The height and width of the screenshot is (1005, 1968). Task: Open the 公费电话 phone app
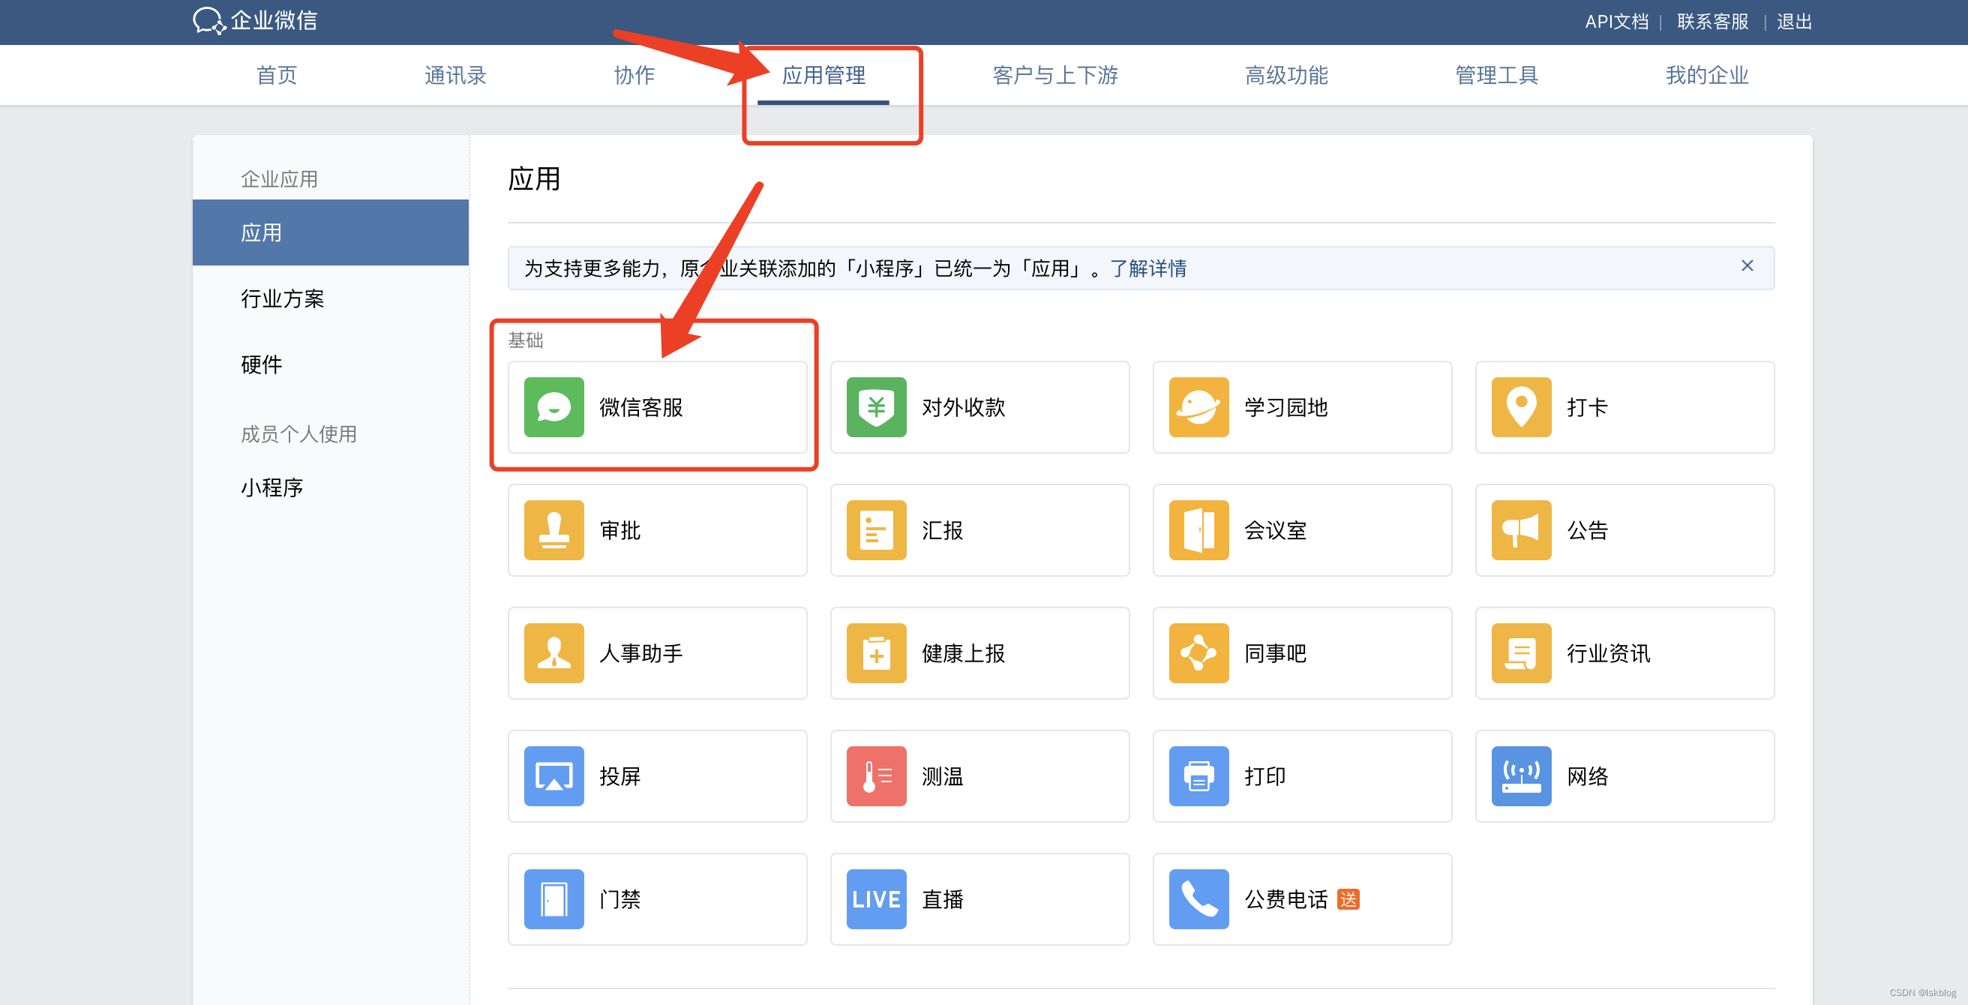(1302, 899)
